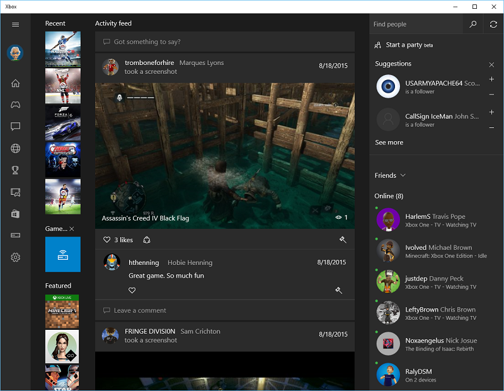
Task: Refresh the people pane with the refresh icon
Action: click(493, 24)
